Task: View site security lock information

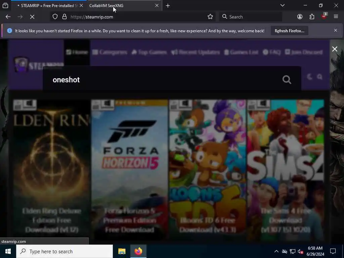Action: (64, 17)
